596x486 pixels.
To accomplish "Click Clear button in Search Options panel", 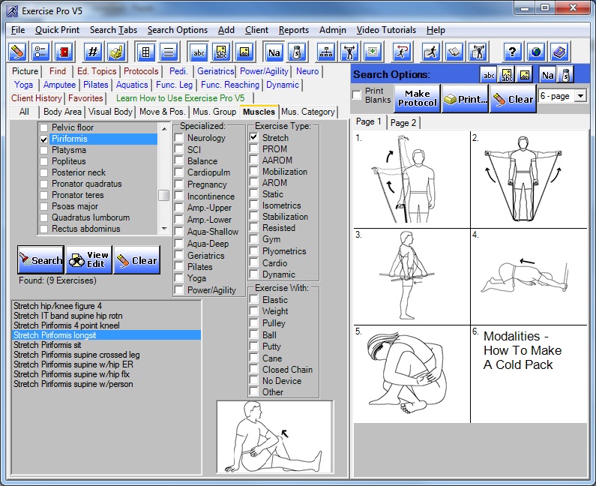I will pos(513,98).
